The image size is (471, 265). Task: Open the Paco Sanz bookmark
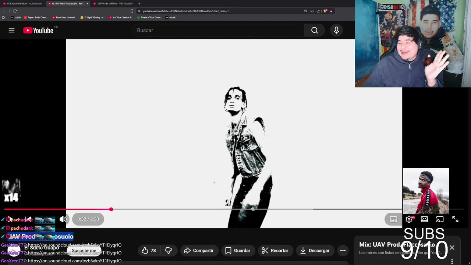tap(64, 17)
